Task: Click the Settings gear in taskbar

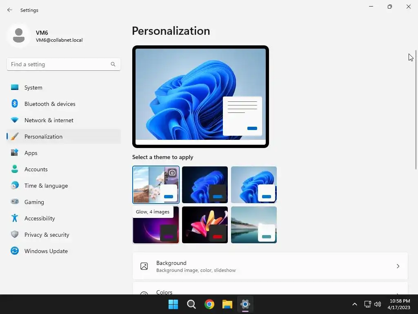Action: (x=245, y=304)
